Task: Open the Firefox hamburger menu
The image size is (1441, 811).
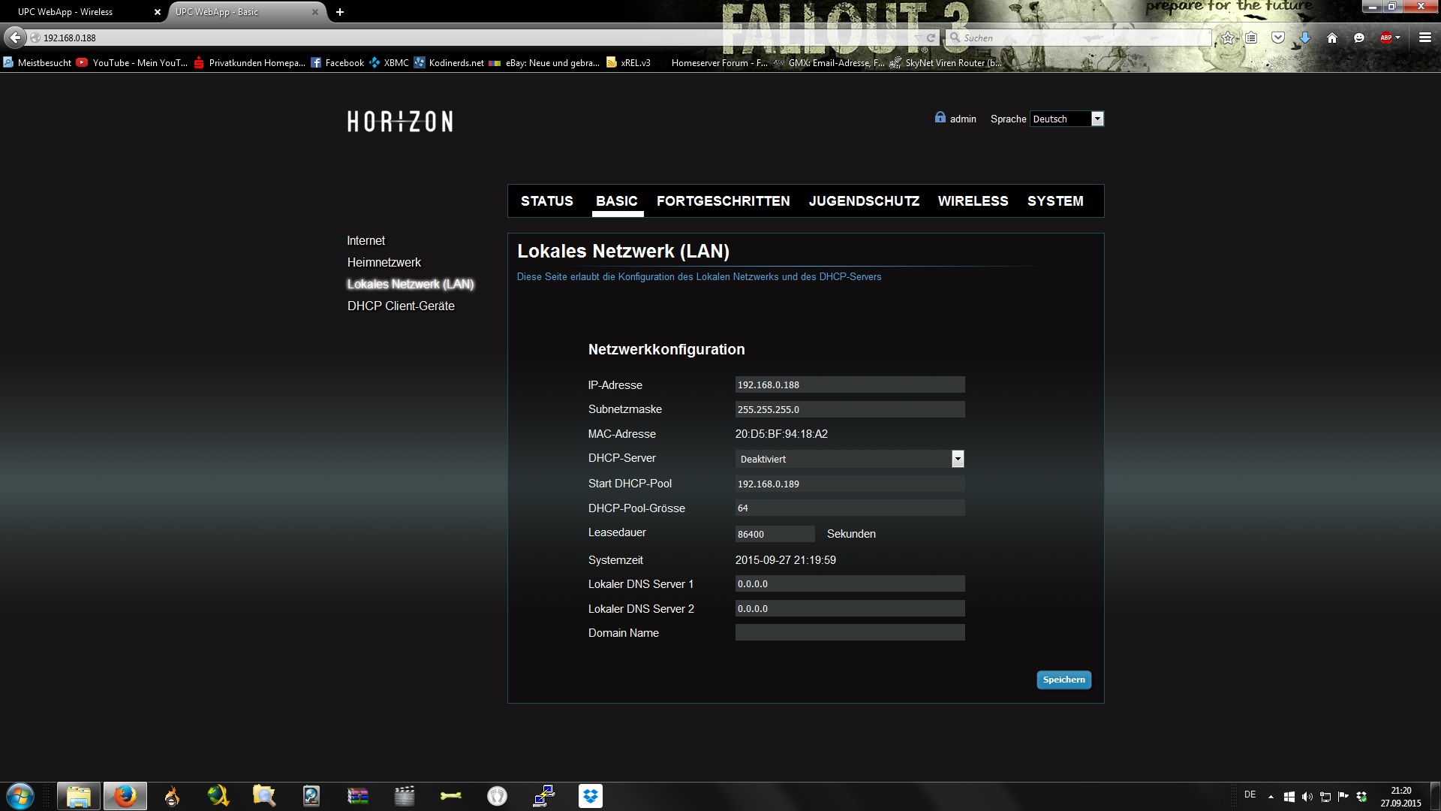Action: [x=1425, y=38]
